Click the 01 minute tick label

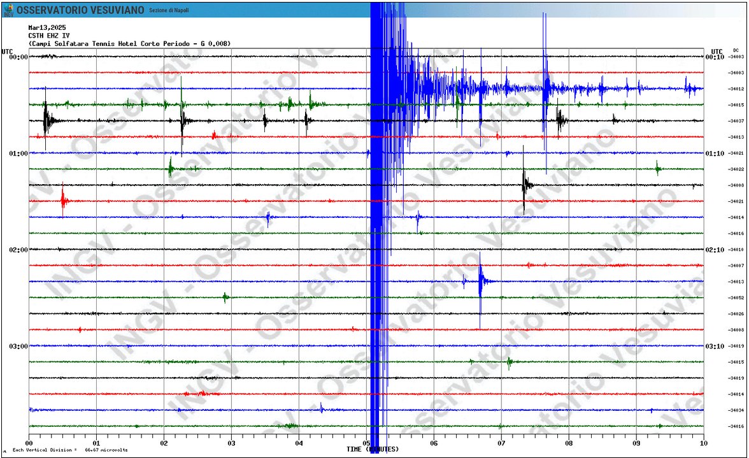click(x=97, y=443)
